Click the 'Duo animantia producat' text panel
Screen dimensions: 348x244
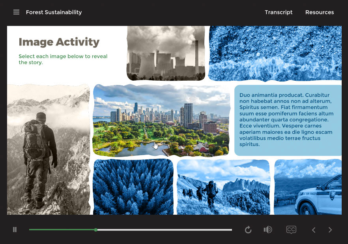click(x=288, y=120)
